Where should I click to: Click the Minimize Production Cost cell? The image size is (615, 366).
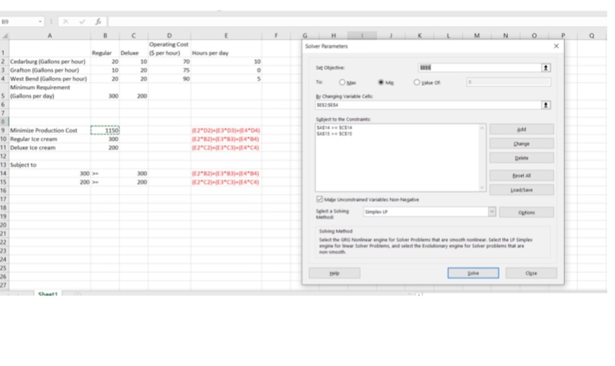[x=50, y=130]
